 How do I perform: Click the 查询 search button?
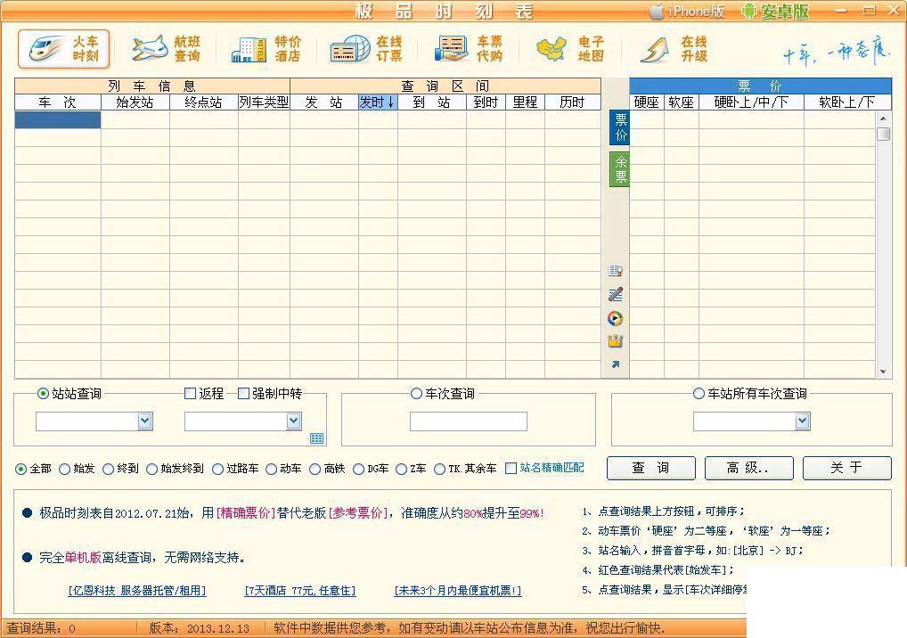(x=650, y=468)
